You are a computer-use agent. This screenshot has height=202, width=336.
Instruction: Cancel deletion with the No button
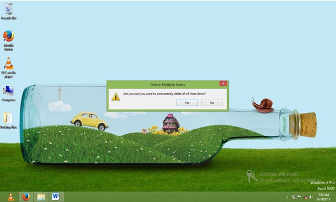point(212,103)
